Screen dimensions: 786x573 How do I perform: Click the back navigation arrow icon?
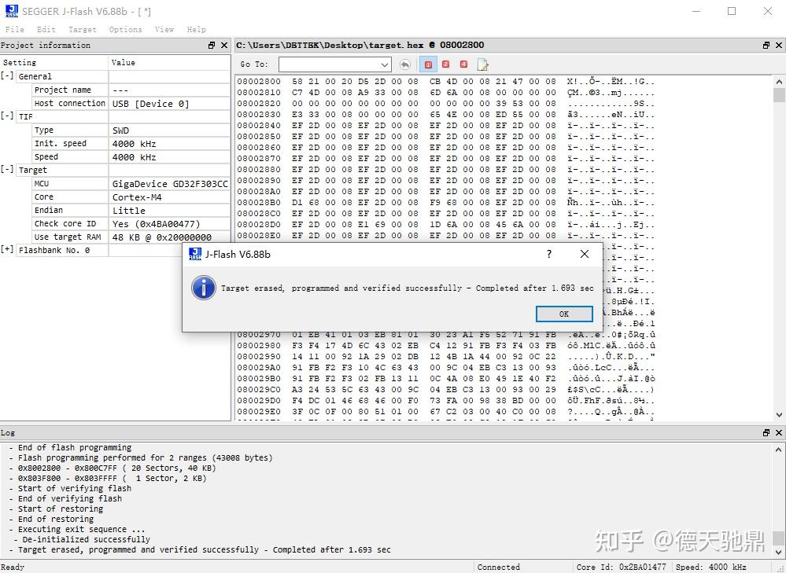[x=404, y=64]
